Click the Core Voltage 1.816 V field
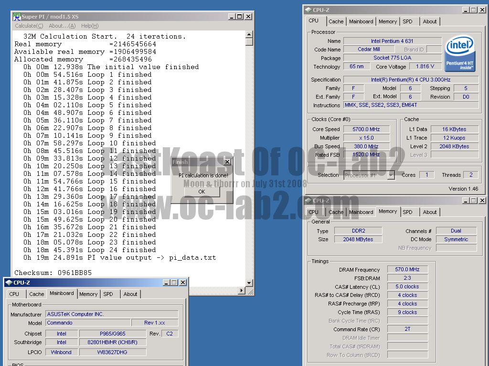Screen dimensions: 489x366 (x=425, y=67)
